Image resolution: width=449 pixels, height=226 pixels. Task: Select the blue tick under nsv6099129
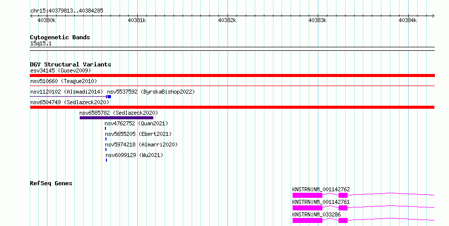click(x=106, y=160)
